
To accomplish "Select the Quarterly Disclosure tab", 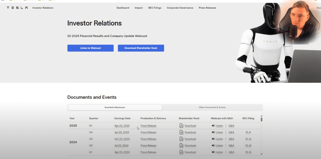I will pos(115,107).
